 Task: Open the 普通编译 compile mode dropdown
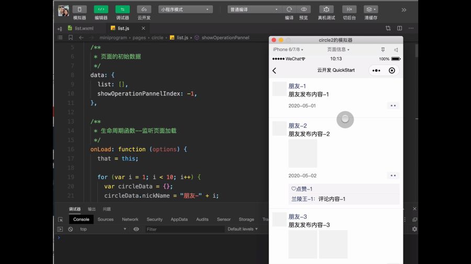tap(254, 9)
